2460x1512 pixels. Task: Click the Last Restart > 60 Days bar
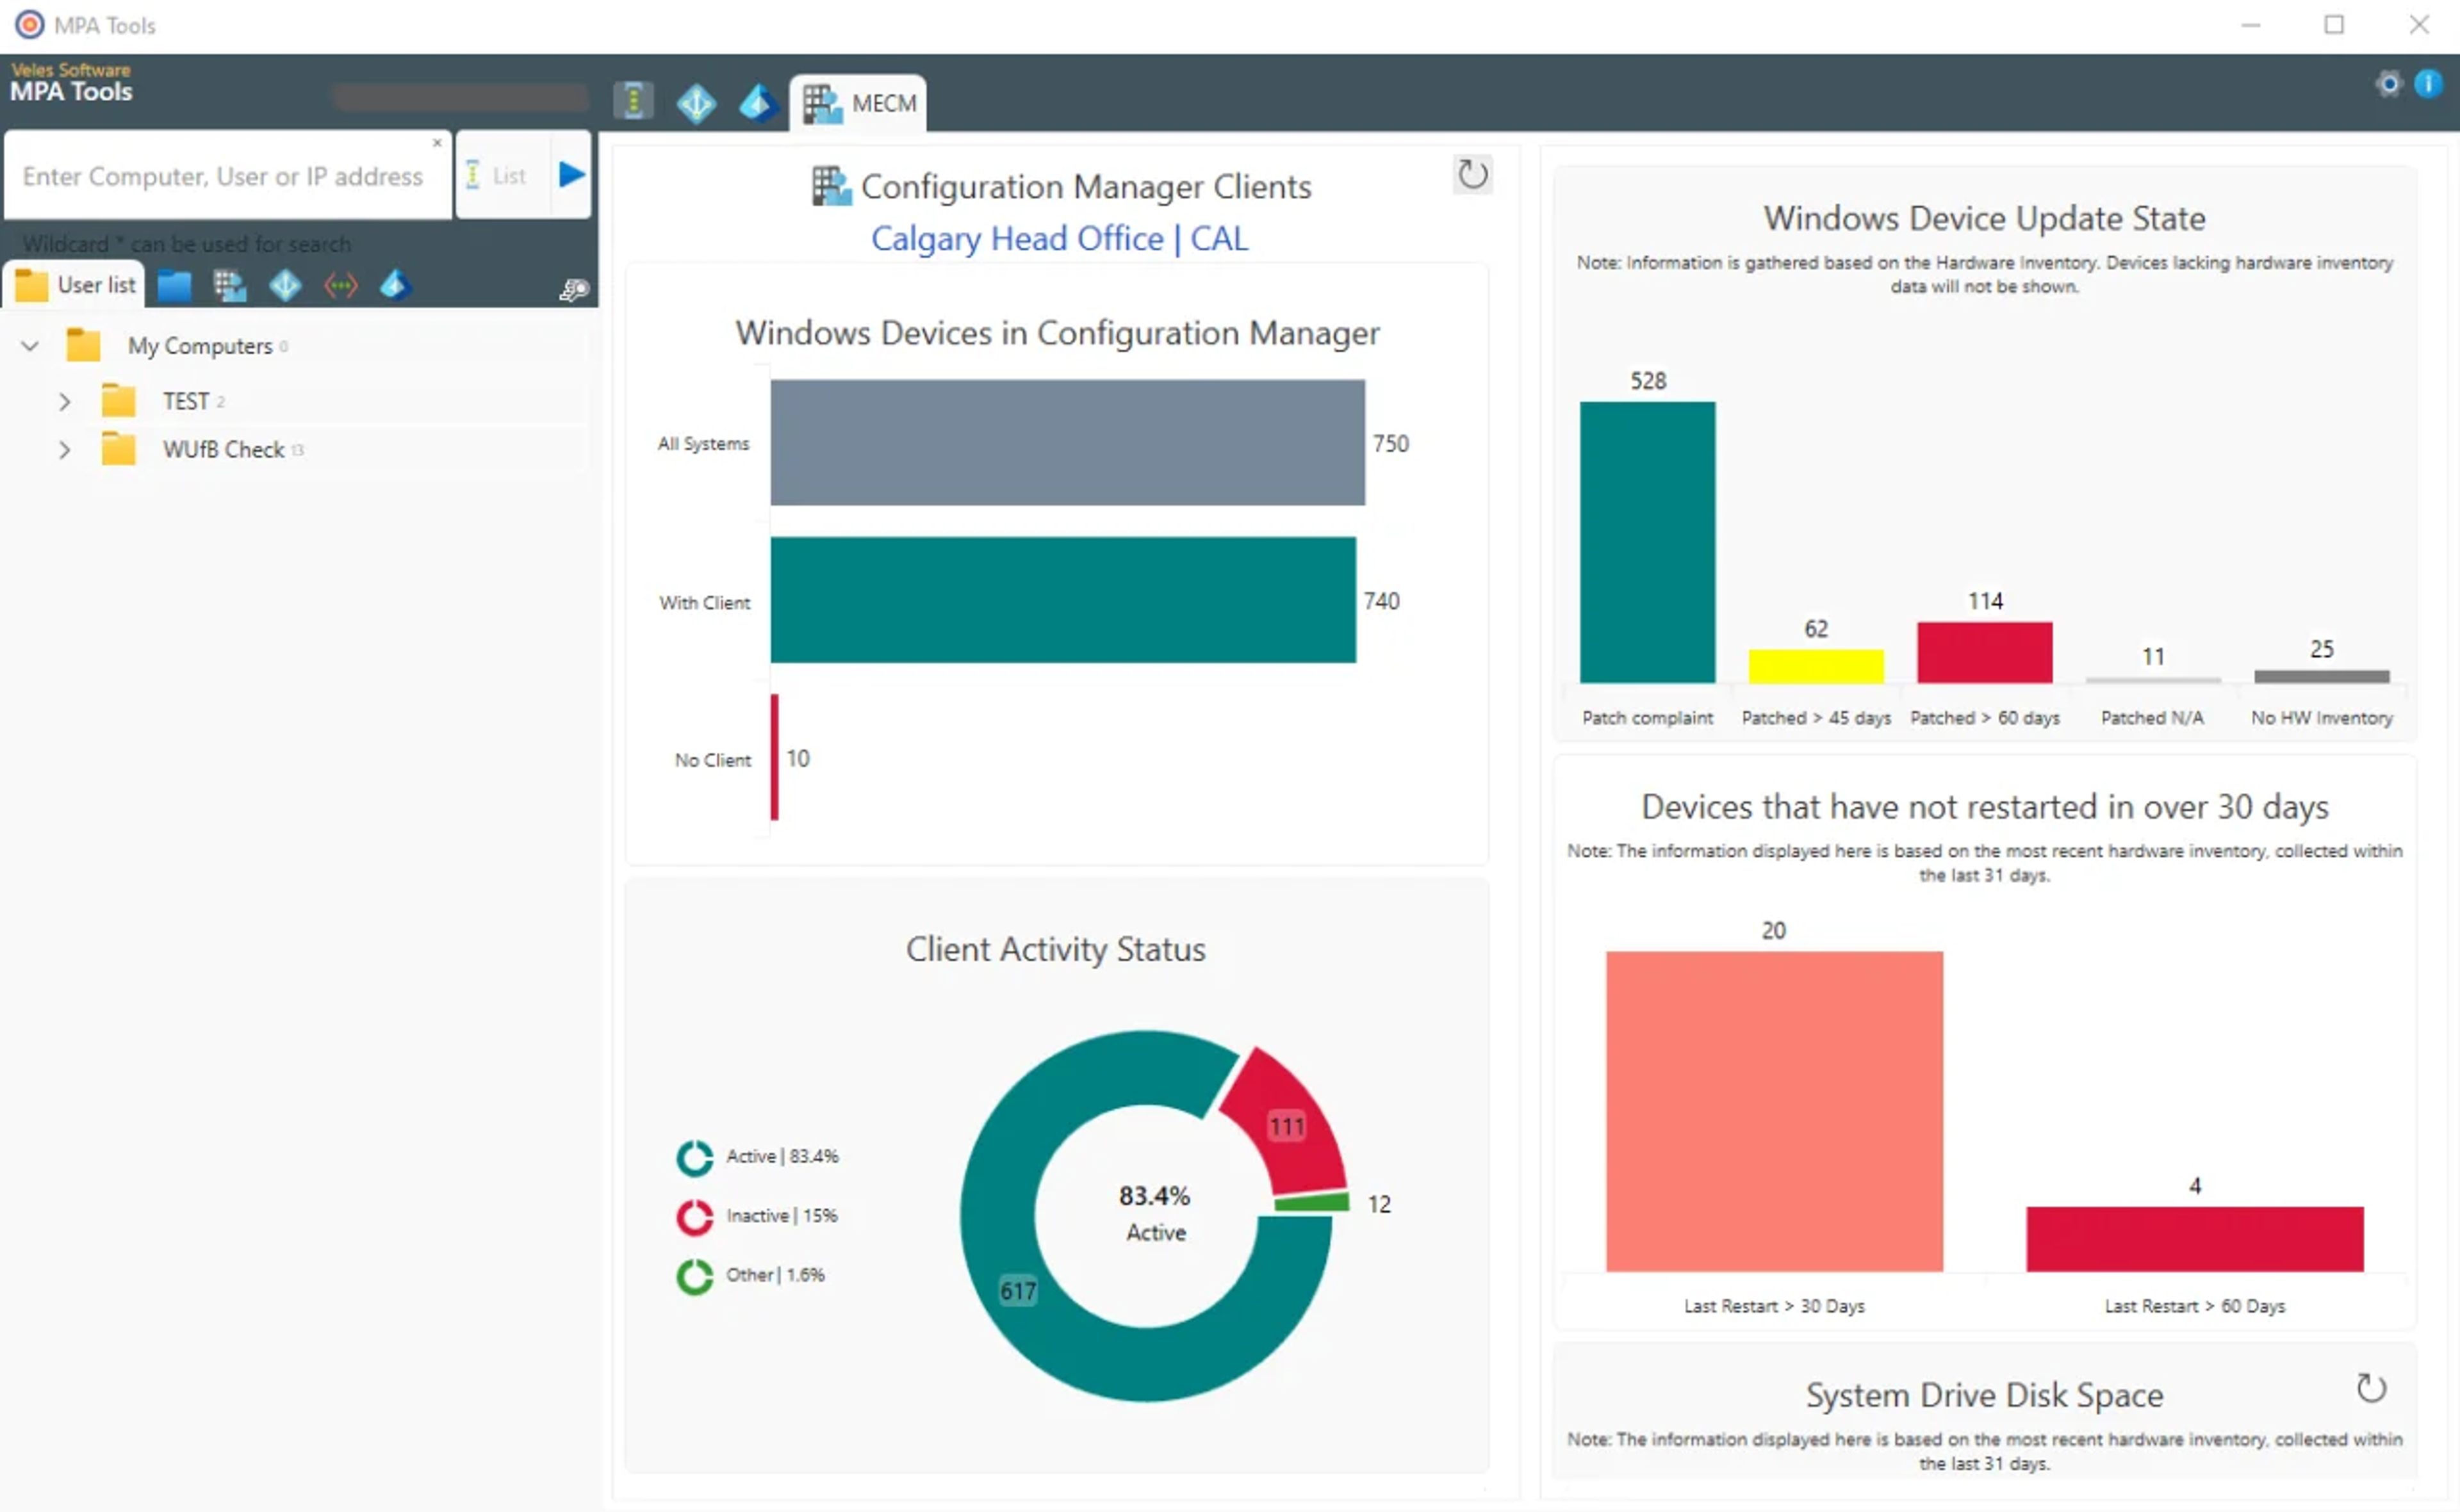pyautogui.click(x=2195, y=1239)
